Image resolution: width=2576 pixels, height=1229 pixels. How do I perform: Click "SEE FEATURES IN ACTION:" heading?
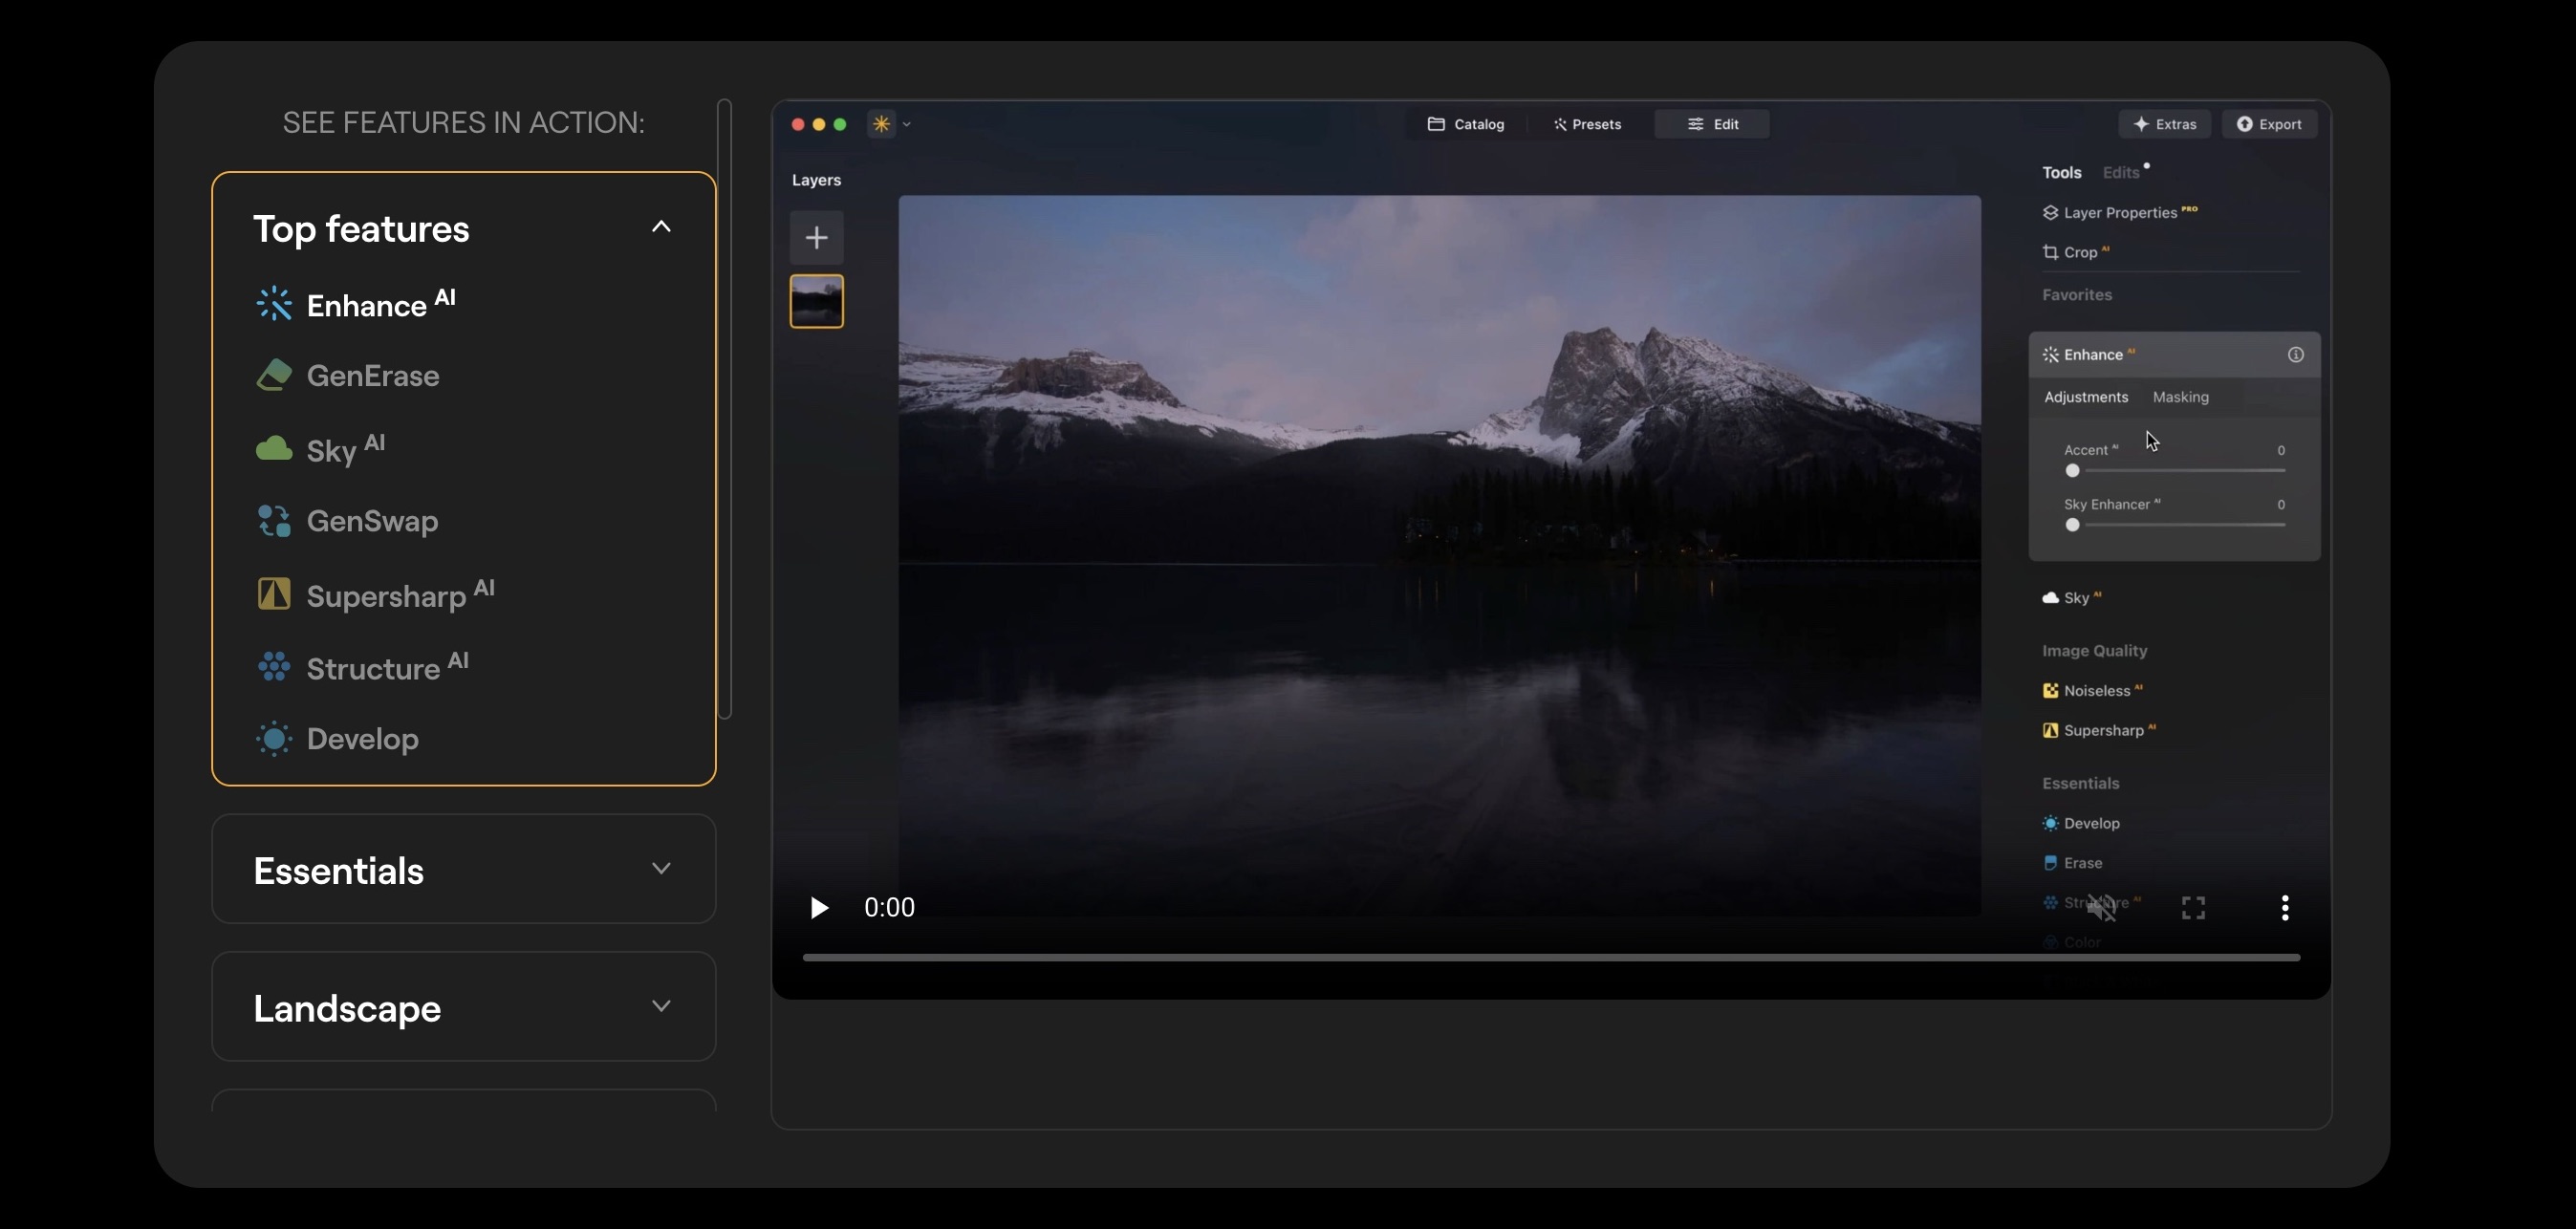click(x=463, y=122)
